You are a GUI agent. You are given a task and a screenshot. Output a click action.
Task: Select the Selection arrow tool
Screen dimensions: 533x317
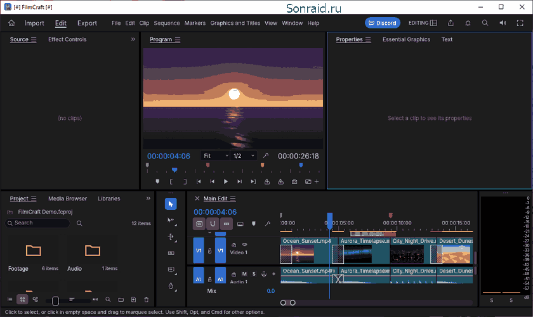click(x=171, y=204)
